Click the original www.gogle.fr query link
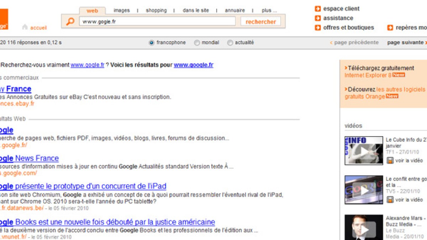Viewport: 427px width, 240px height. click(x=88, y=65)
